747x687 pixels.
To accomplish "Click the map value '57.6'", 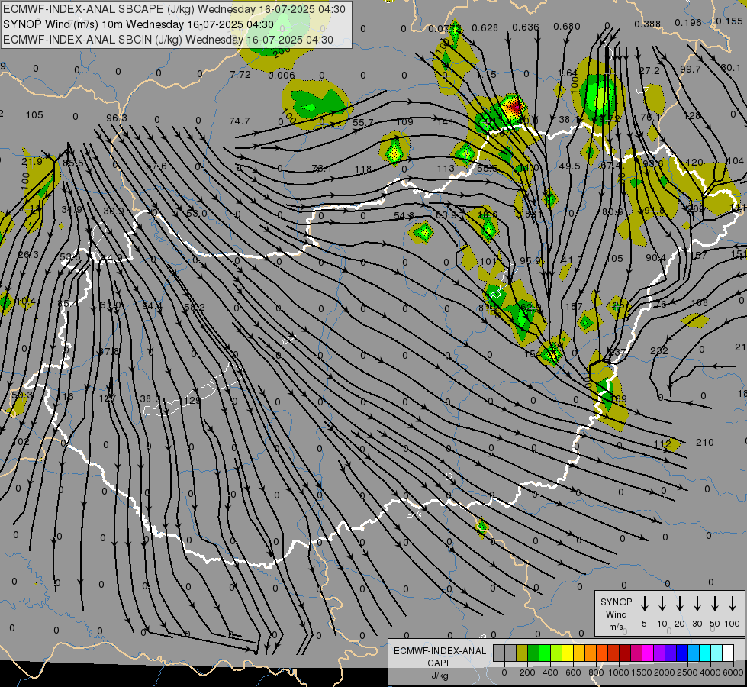I will click(156, 166).
